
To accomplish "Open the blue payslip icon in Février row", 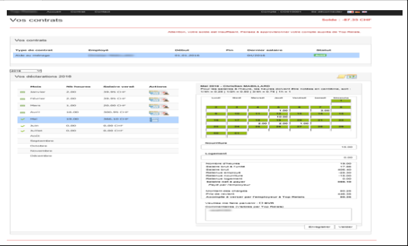I will click(x=154, y=100).
